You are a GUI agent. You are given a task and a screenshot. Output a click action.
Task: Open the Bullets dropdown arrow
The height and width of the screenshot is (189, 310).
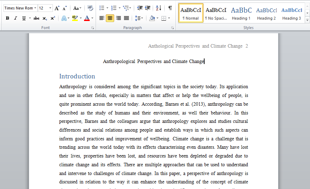pos(107,8)
